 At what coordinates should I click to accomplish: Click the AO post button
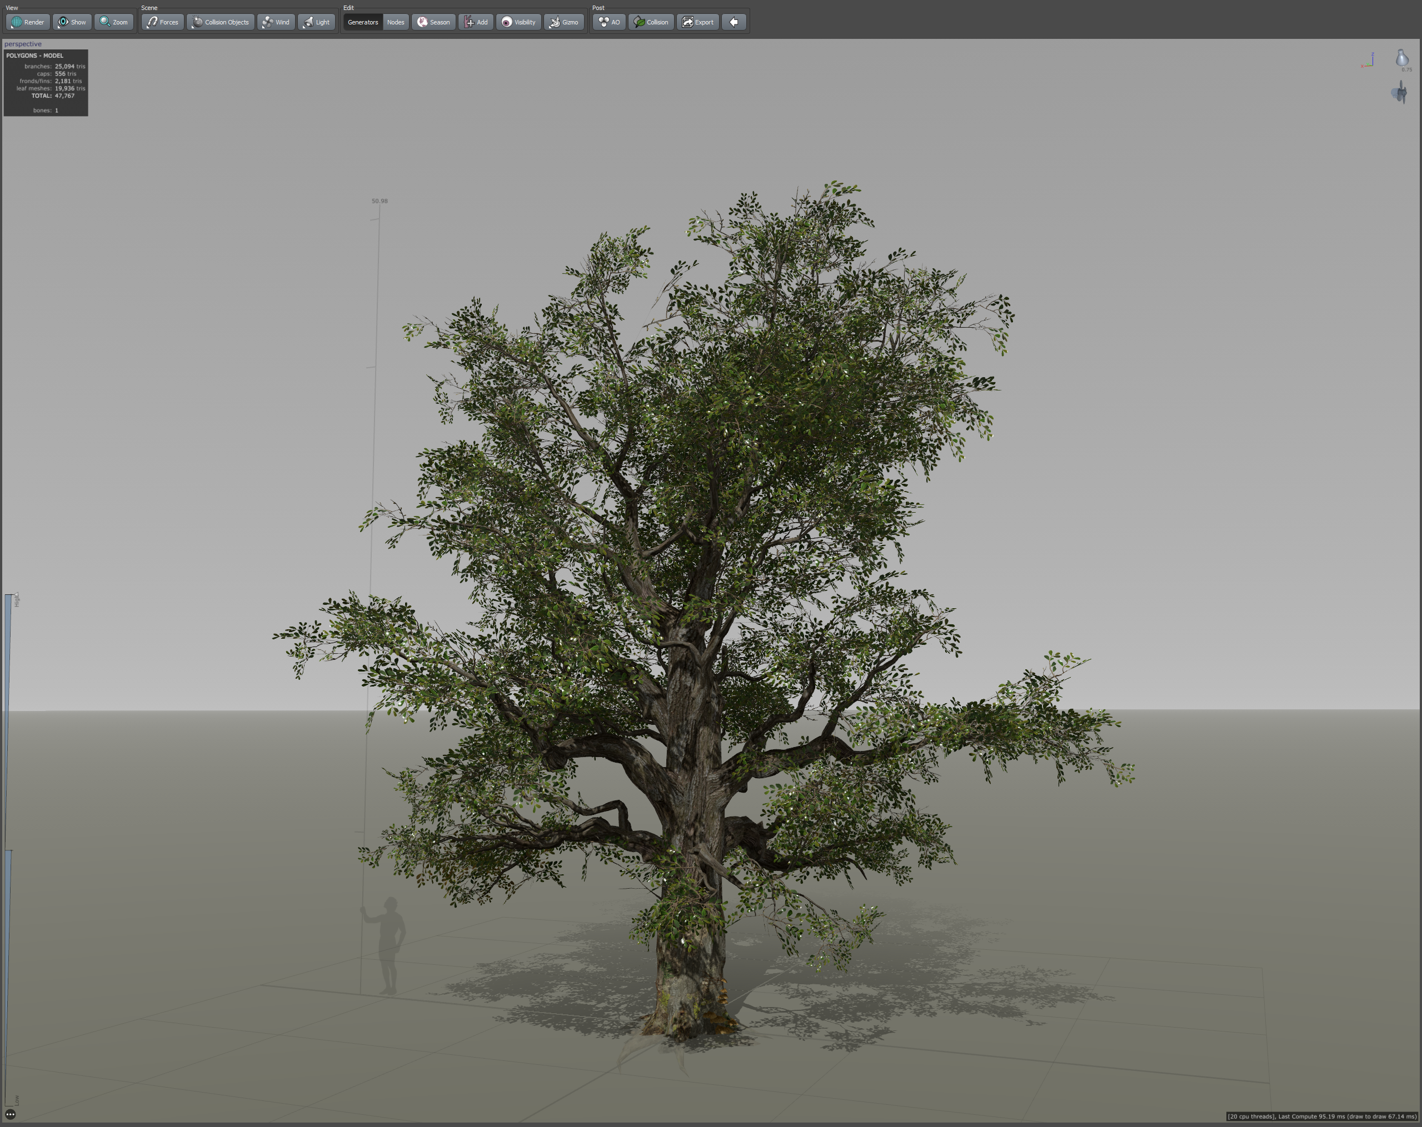coord(609,22)
